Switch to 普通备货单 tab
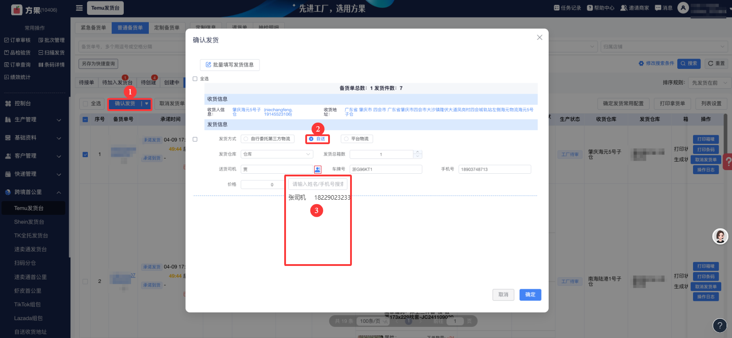 click(x=130, y=28)
